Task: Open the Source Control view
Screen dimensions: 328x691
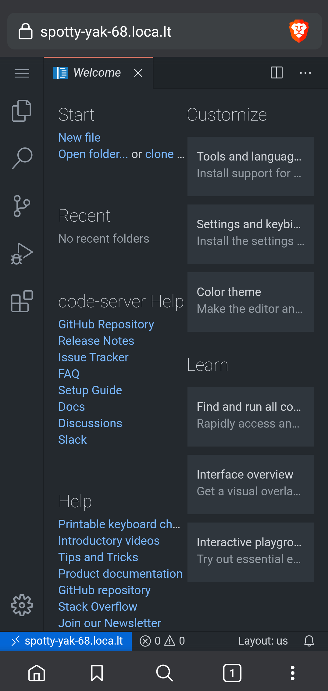Action: point(22,206)
